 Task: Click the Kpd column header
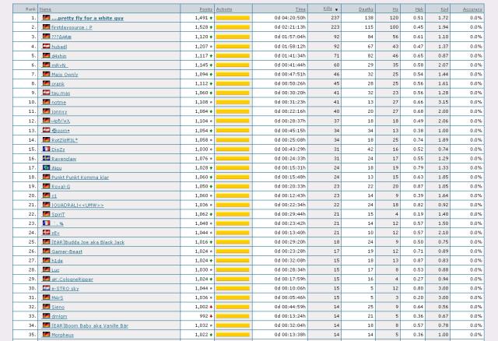point(444,9)
